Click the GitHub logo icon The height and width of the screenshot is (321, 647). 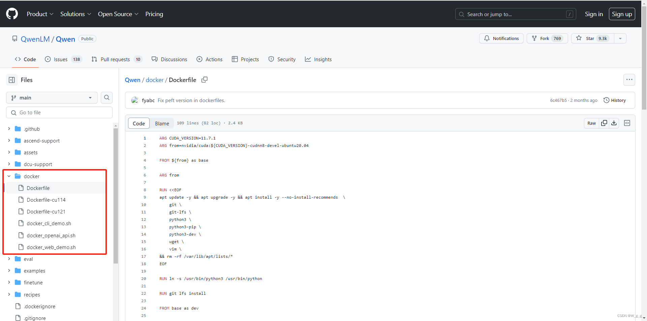12,14
